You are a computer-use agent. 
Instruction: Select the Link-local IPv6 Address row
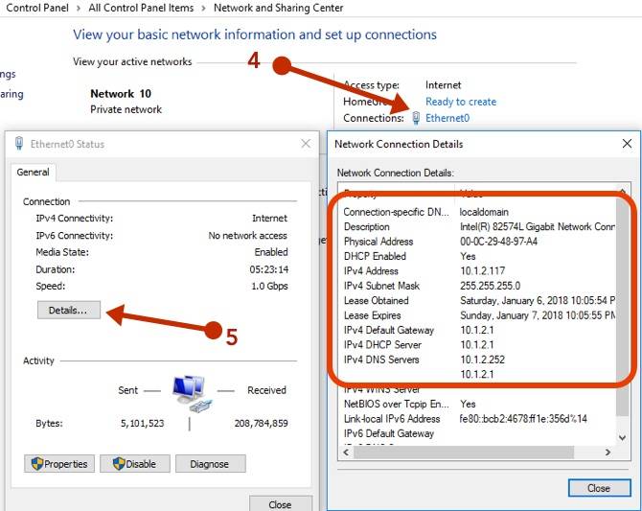coord(478,418)
